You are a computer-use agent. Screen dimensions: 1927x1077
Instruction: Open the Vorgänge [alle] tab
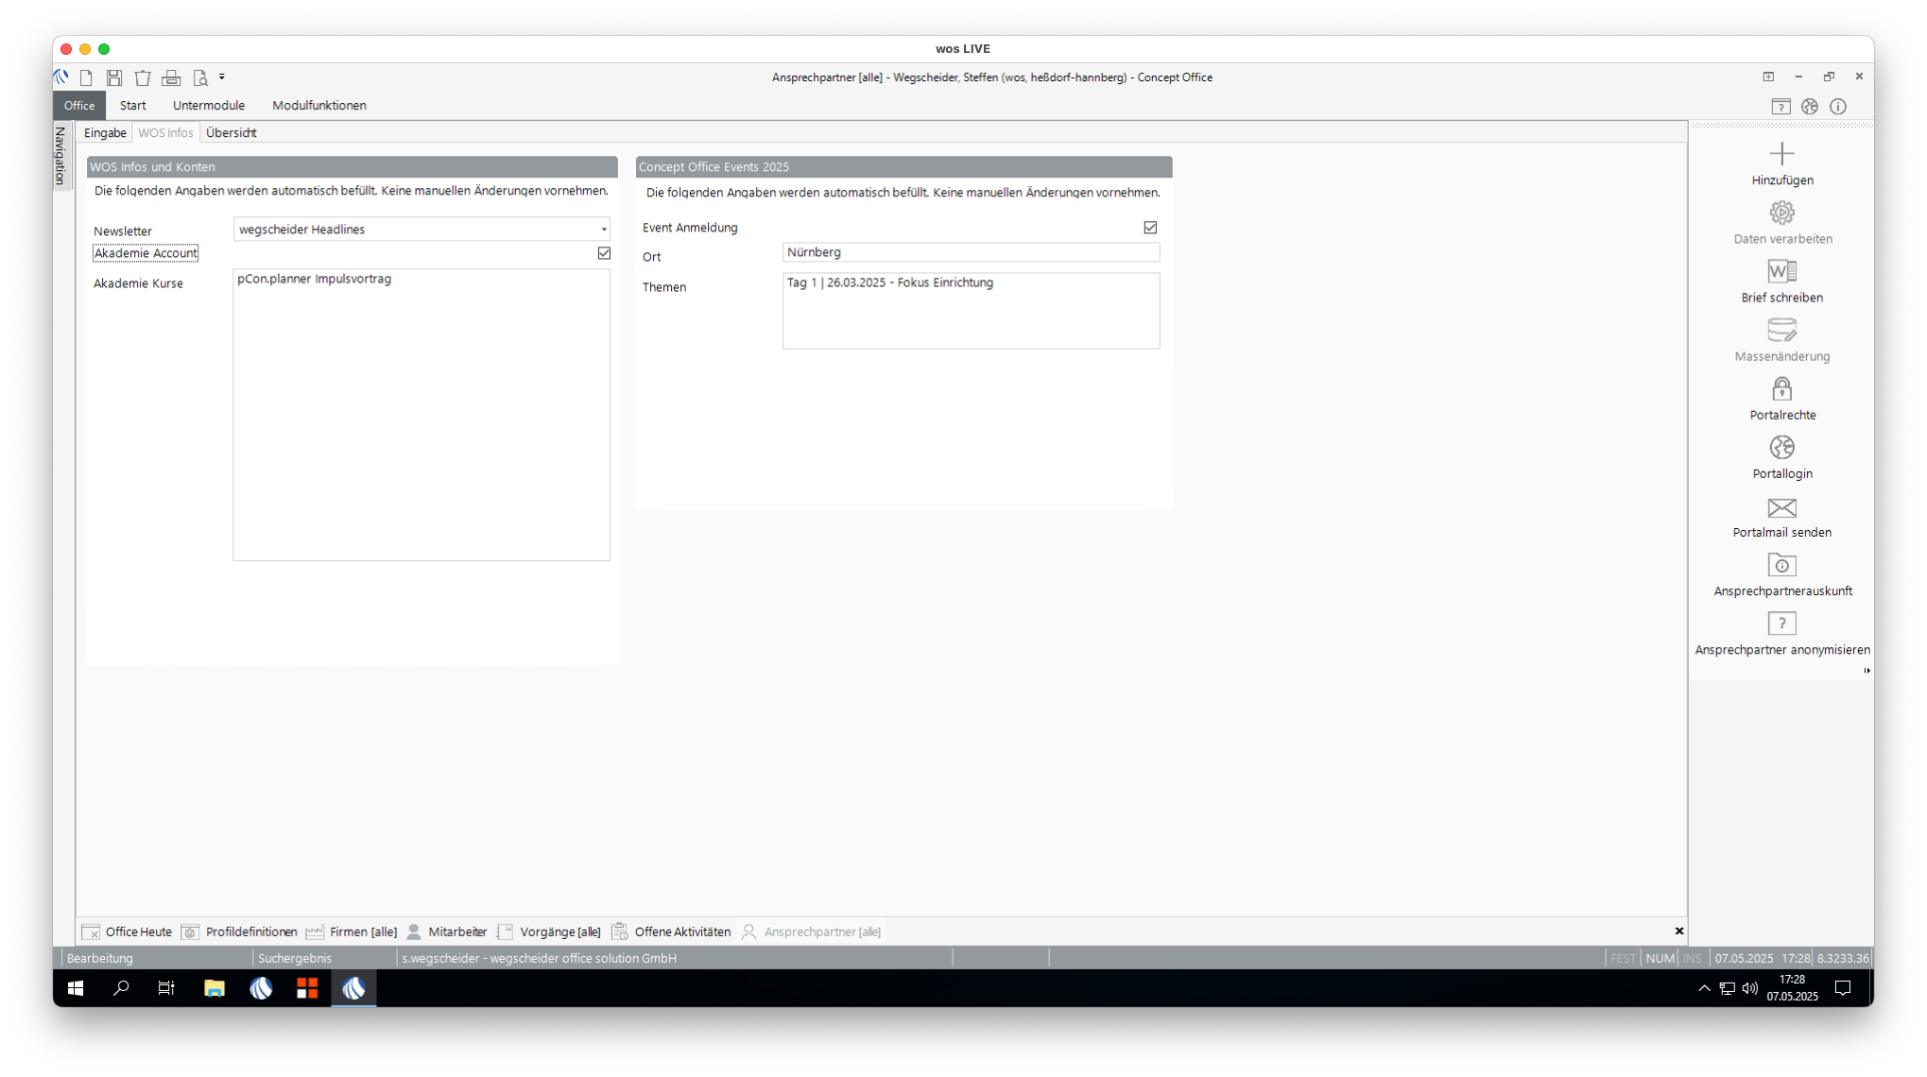pos(549,932)
